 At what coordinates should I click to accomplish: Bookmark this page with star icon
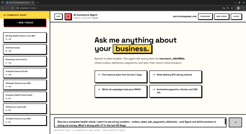pyautogui.click(x=232, y=8)
